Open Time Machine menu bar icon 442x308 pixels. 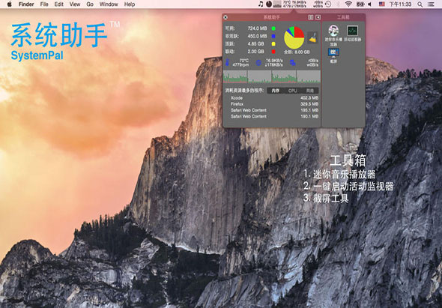[x=328, y=4]
